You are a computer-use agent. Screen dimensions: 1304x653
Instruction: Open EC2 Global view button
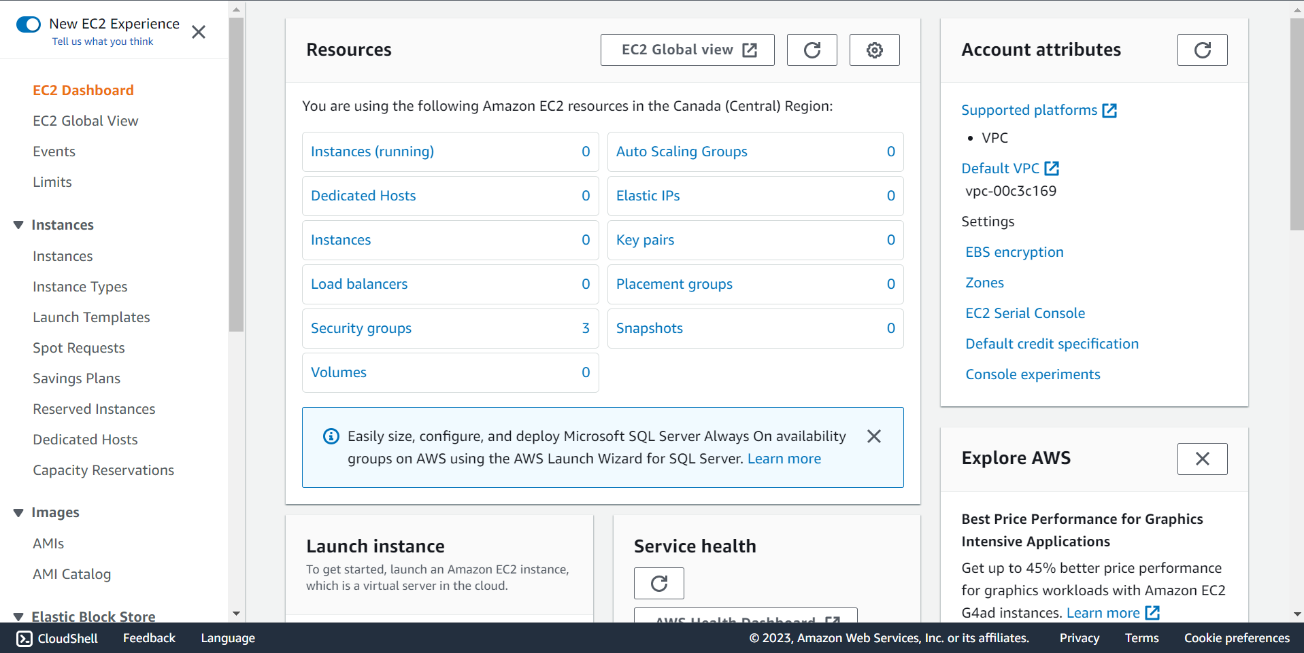(x=688, y=50)
